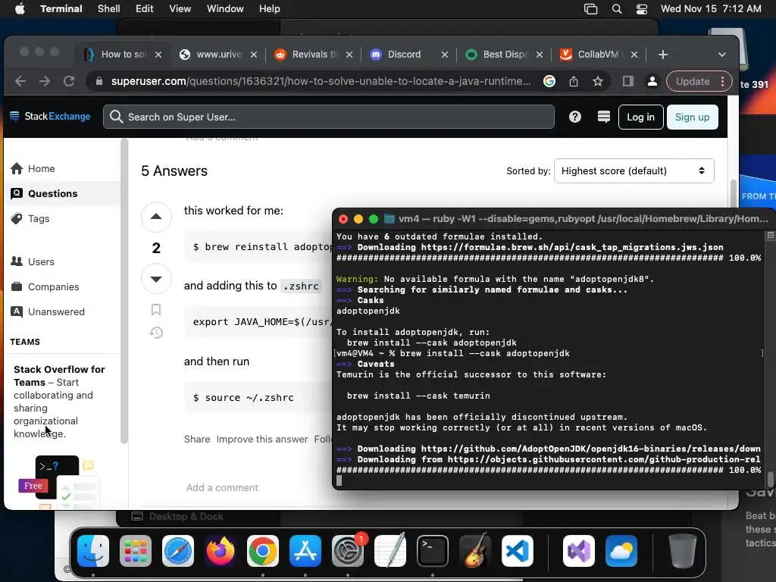Open Terminal's Shell menu

(109, 9)
